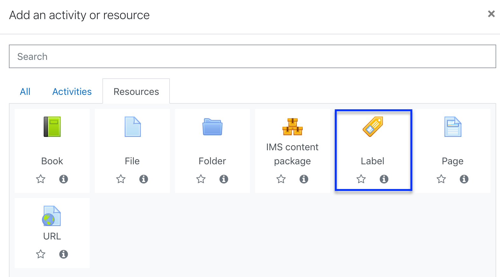
Task: Select the URL globe icon
Action: pos(52,216)
